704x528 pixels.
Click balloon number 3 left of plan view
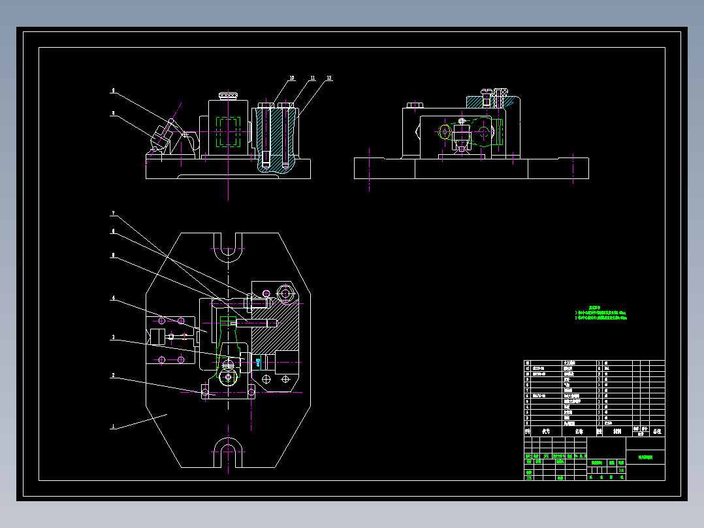[113, 337]
